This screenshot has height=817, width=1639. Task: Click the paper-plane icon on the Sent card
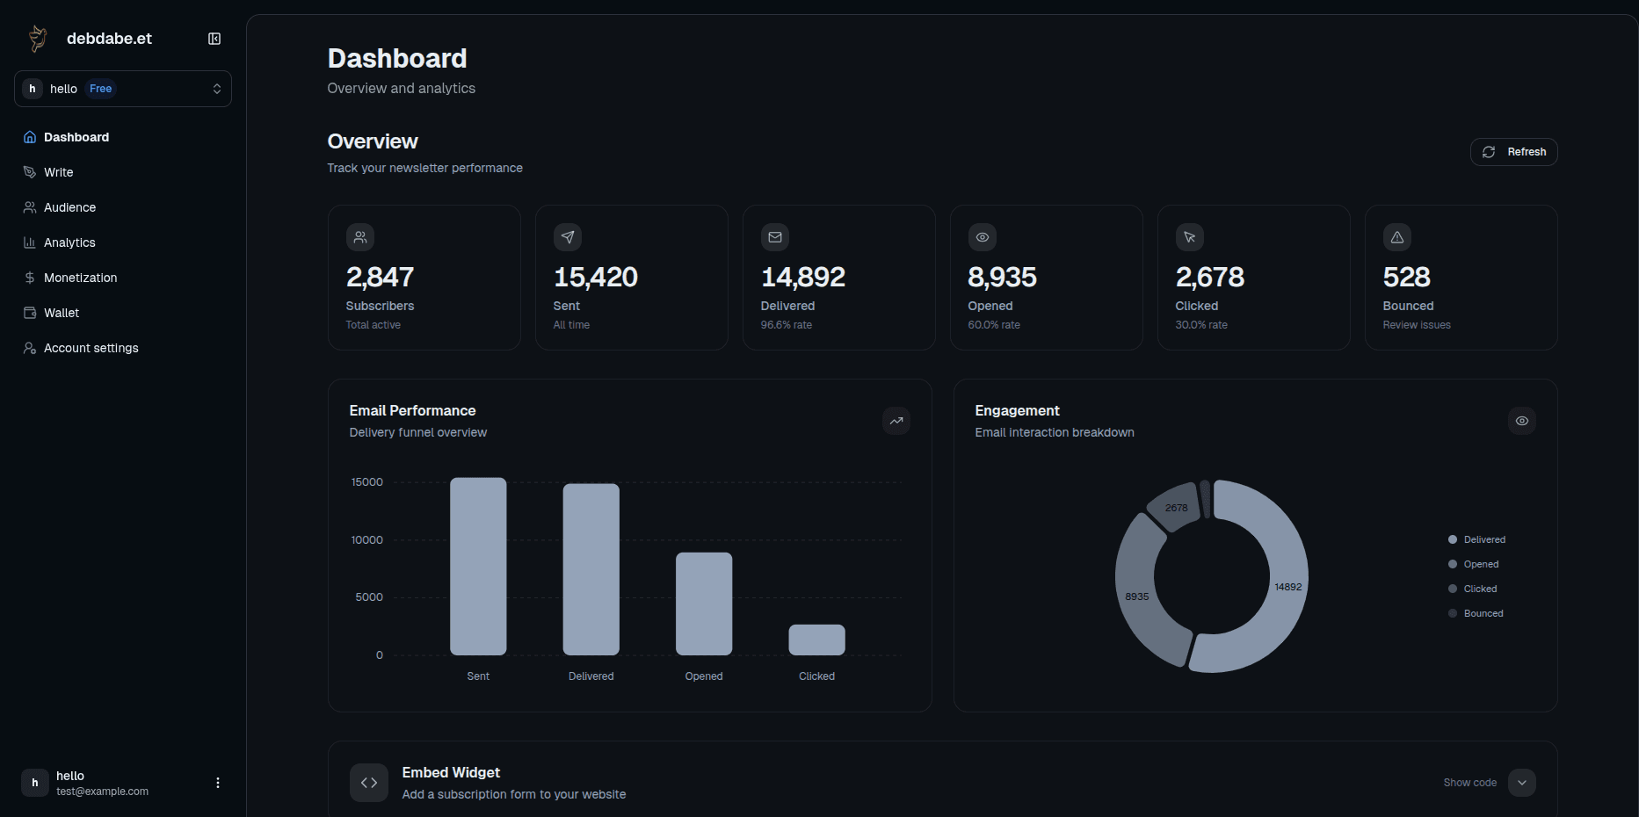pos(568,236)
